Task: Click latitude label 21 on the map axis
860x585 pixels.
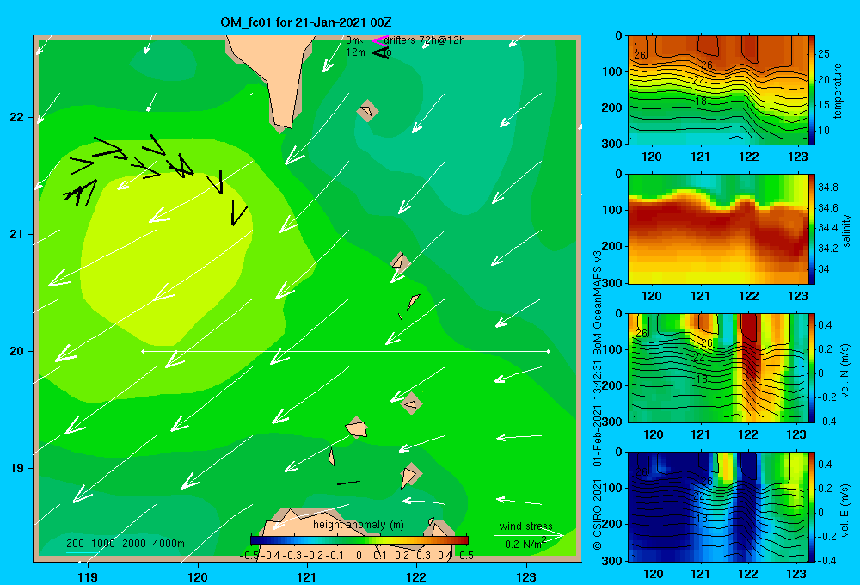Action: (16, 234)
